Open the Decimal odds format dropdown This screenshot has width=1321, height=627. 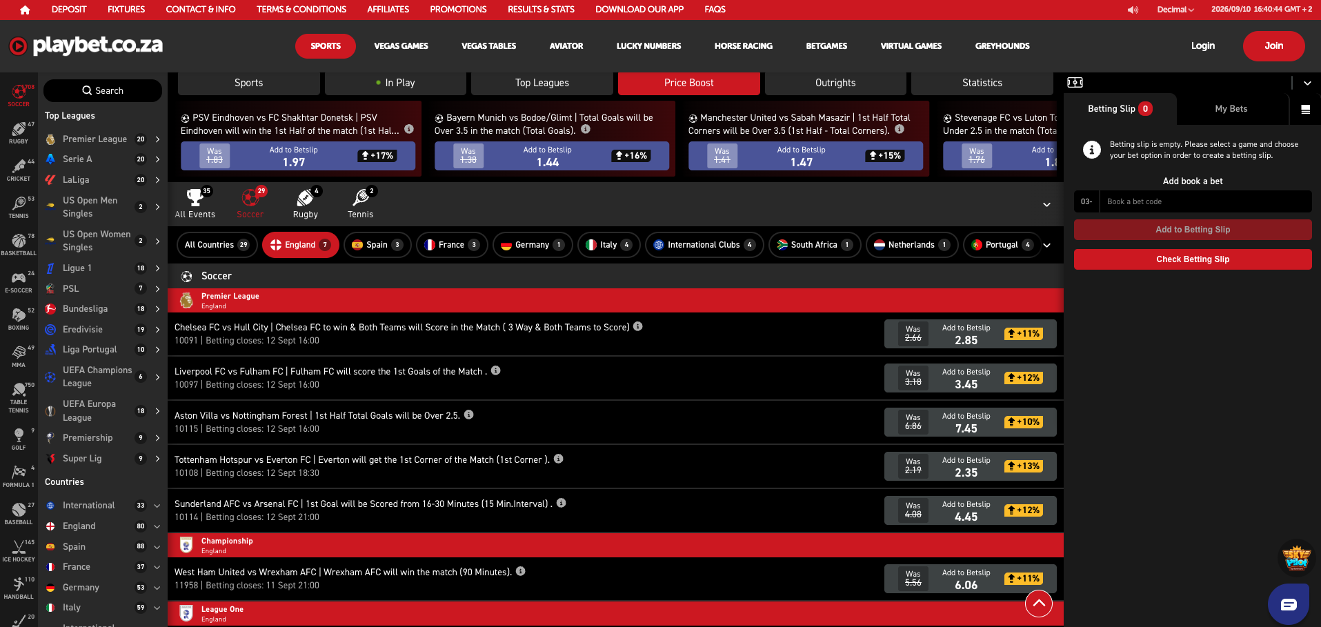click(x=1175, y=10)
